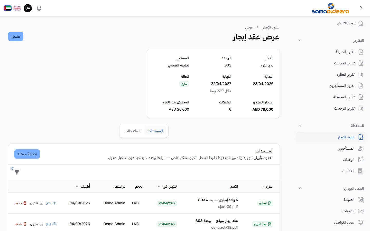Delete contract-39.pdf via حذف
The height and width of the screenshot is (231, 370).
click(x=21, y=224)
